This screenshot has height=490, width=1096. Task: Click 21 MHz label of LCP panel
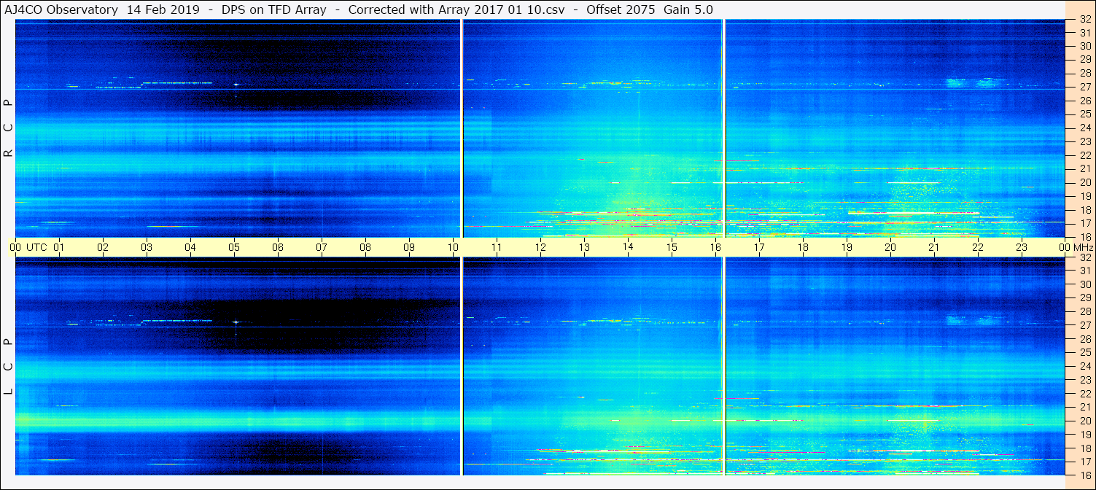(1085, 408)
